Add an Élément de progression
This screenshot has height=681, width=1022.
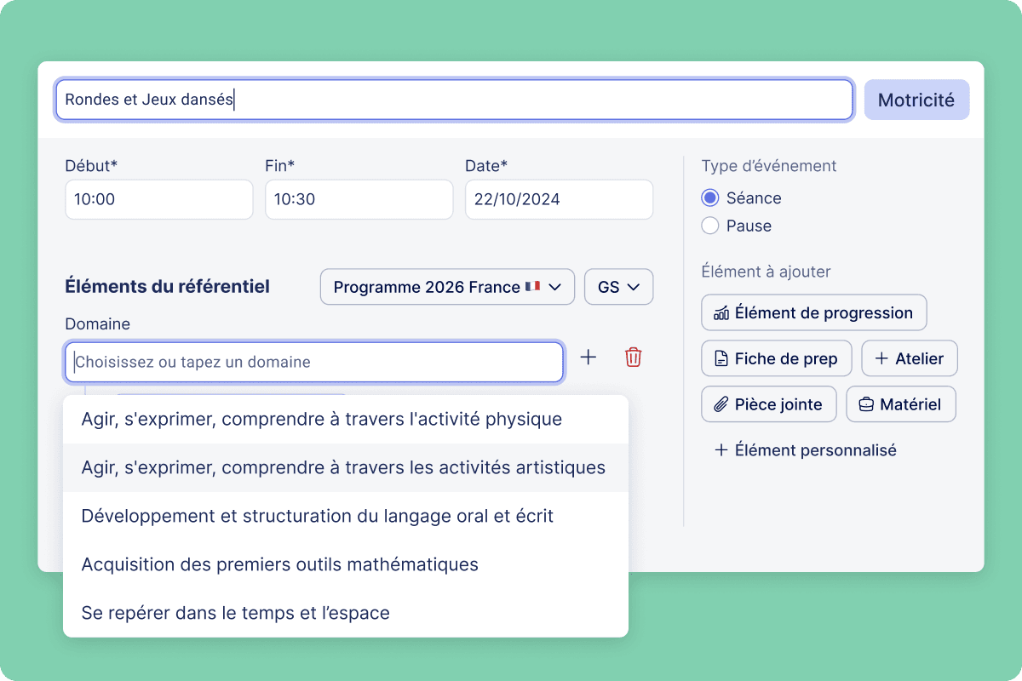(814, 312)
